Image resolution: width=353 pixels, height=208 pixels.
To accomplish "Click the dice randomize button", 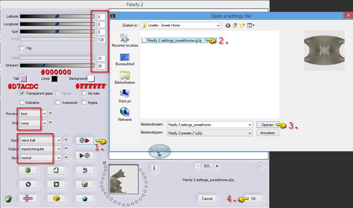I will 84,185.
